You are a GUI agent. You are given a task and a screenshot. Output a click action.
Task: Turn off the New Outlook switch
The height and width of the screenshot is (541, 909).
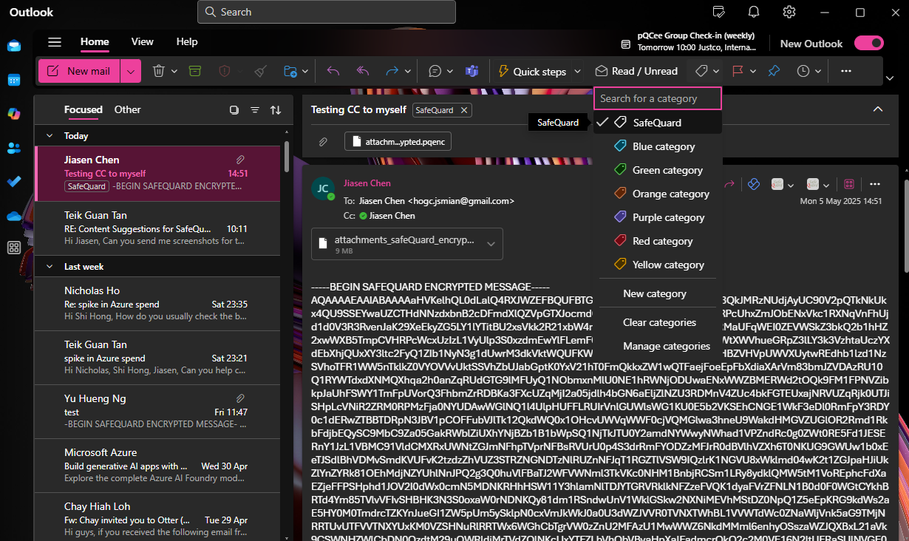(868, 43)
